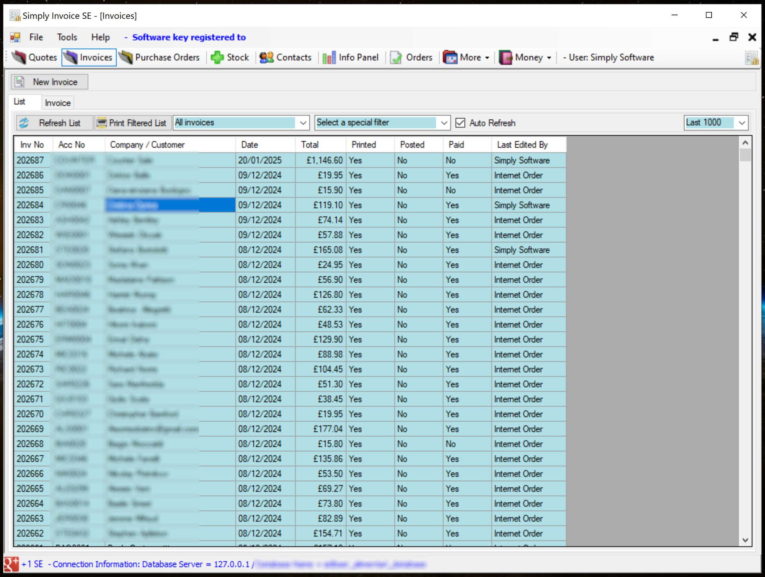The height and width of the screenshot is (577, 765).
Task: Sort by the Last Edited By column header
Action: tap(529, 145)
